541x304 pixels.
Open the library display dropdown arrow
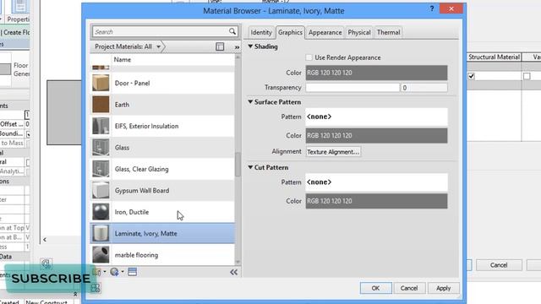click(x=105, y=272)
